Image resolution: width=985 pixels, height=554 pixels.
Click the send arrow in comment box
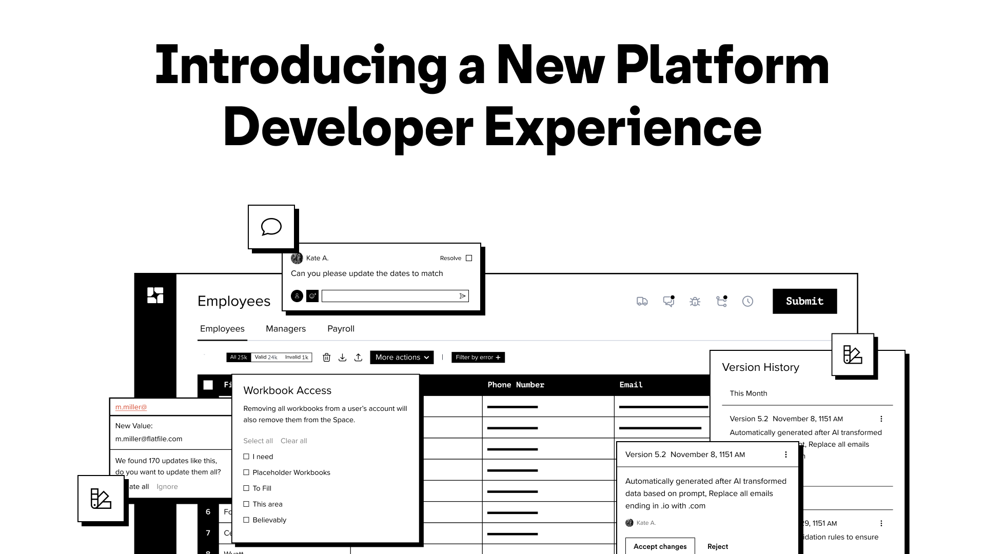462,296
